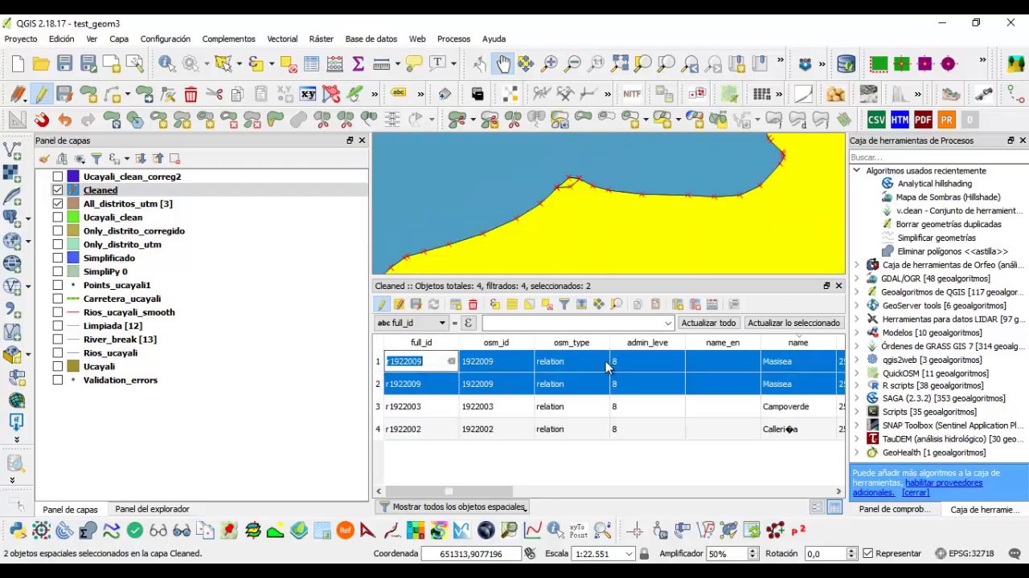1029x578 pixels.
Task: Click Actualizar lo seleccionado button
Action: (x=793, y=323)
